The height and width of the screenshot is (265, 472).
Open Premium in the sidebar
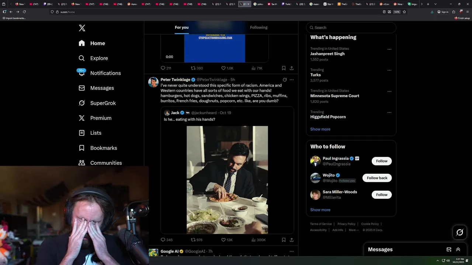click(95, 118)
